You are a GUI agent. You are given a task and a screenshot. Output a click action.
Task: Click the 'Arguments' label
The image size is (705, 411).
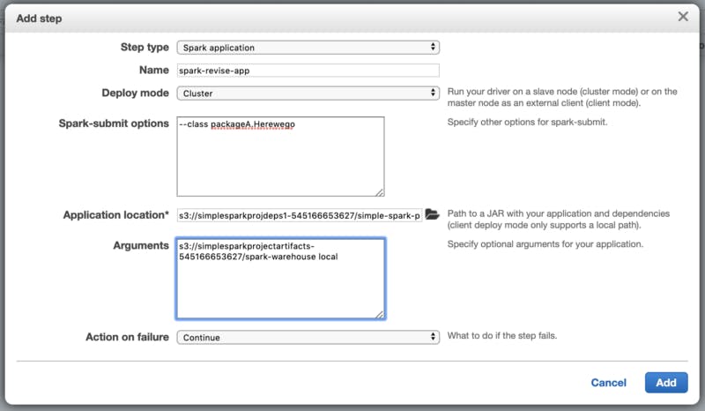[x=141, y=245]
